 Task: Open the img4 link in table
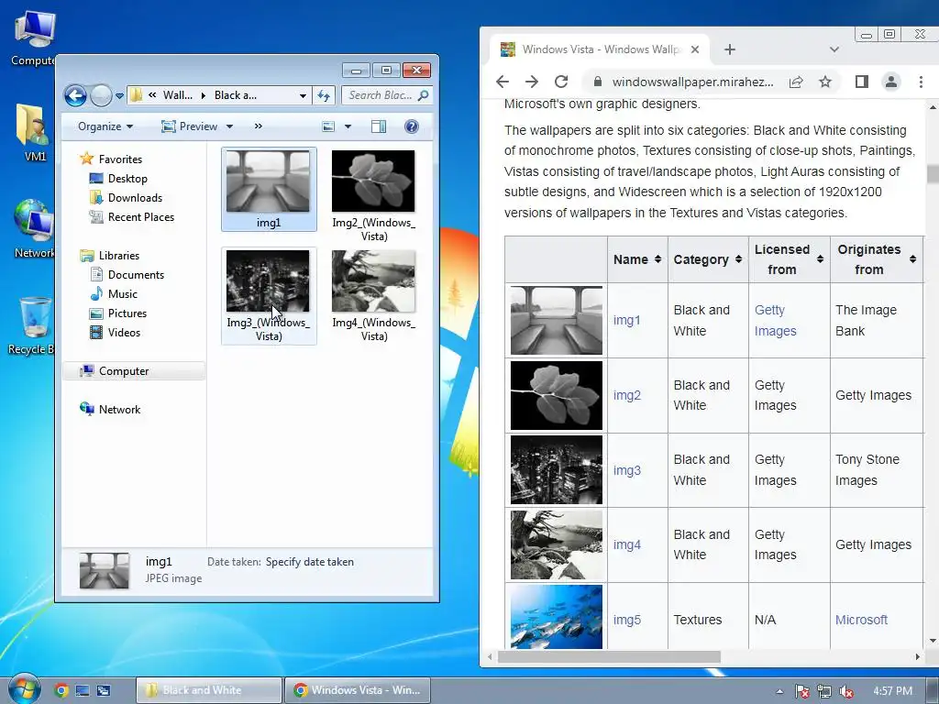pyautogui.click(x=626, y=544)
